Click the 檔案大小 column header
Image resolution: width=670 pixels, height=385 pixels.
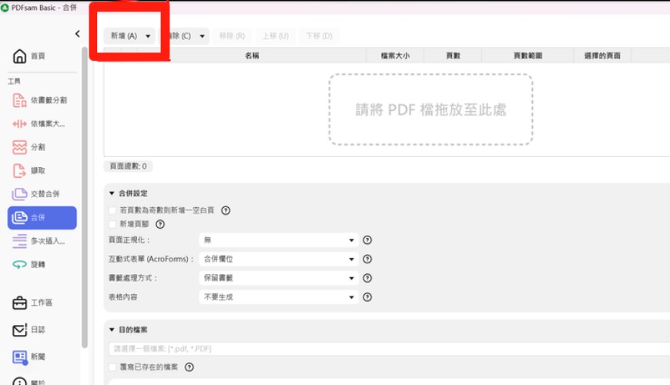pos(395,55)
